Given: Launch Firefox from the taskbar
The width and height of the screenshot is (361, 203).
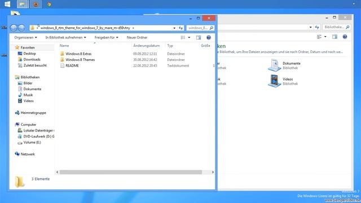Looking at the screenshot, I should pos(36,4).
